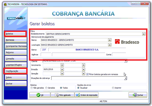This screenshot has width=152, height=106.
Task: Open first Vencimento date dropdown
Action: click(x=62, y=65)
